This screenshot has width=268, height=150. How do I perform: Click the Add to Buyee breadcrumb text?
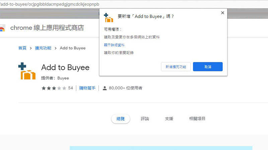(x=73, y=48)
